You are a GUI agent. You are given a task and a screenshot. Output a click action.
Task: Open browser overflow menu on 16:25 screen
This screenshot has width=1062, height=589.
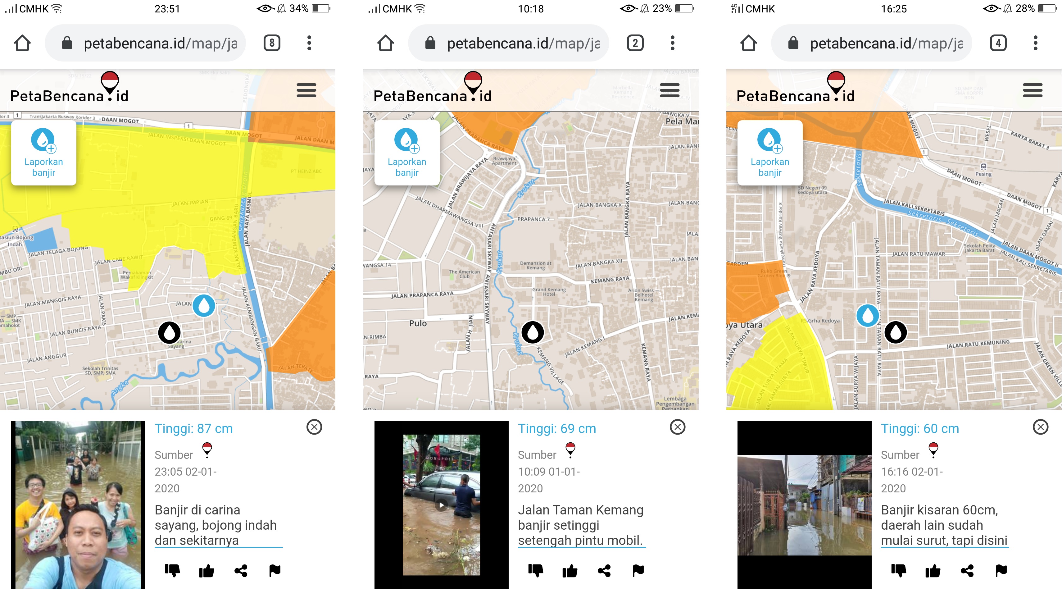pyautogui.click(x=1035, y=43)
